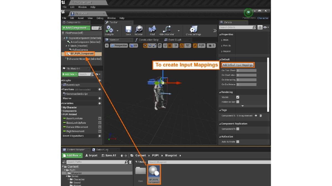The height and width of the screenshot is (186, 332).
Task: Open the Lit view mode dropdown
Action: [134, 45]
